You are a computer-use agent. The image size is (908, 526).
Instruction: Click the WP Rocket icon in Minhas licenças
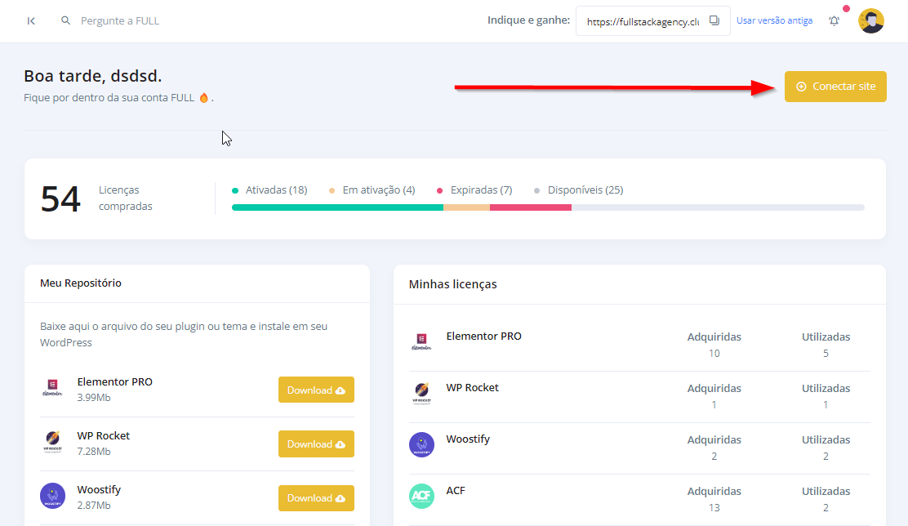click(421, 393)
